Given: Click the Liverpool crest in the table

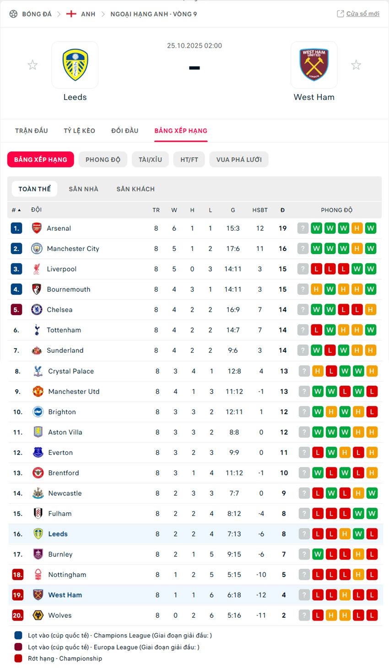Looking at the screenshot, I should click(x=37, y=269).
